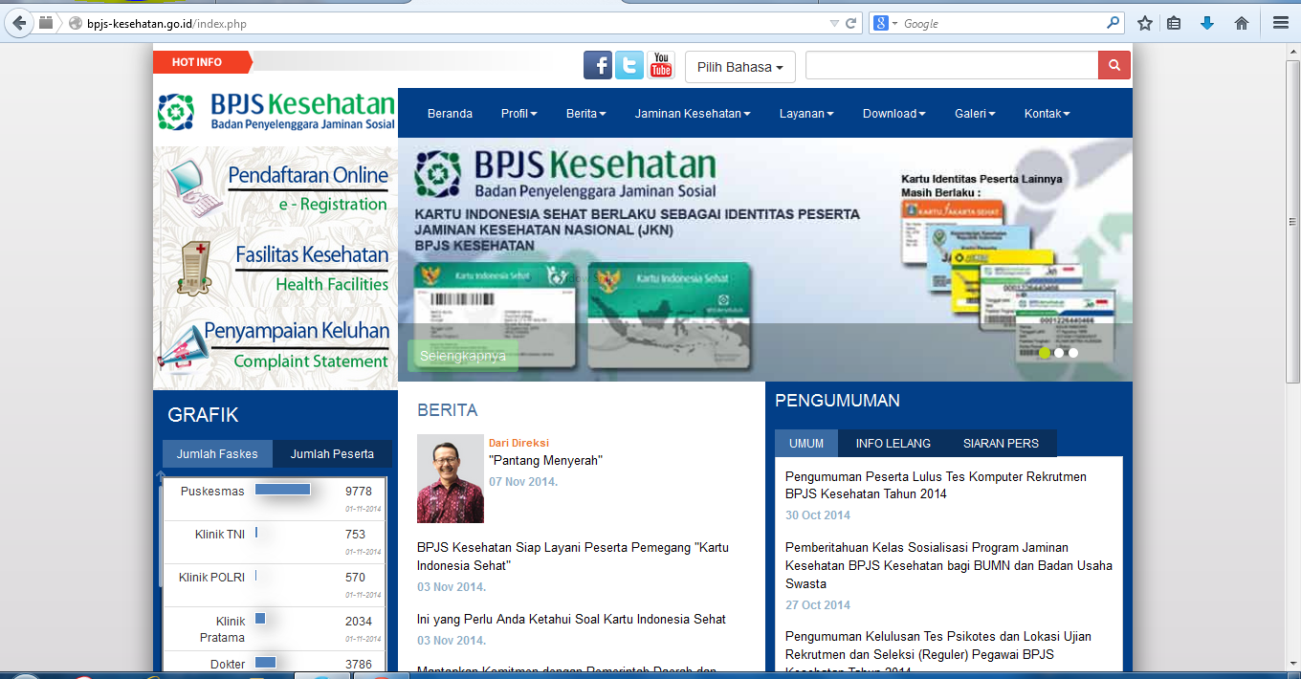Viewport: 1301px width, 679px height.
Task: Show the URL history dropdown arrow
Action: [x=834, y=23]
